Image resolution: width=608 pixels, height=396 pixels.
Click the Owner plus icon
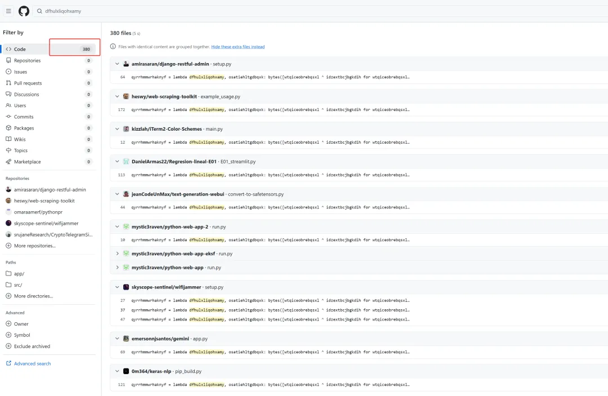point(8,324)
